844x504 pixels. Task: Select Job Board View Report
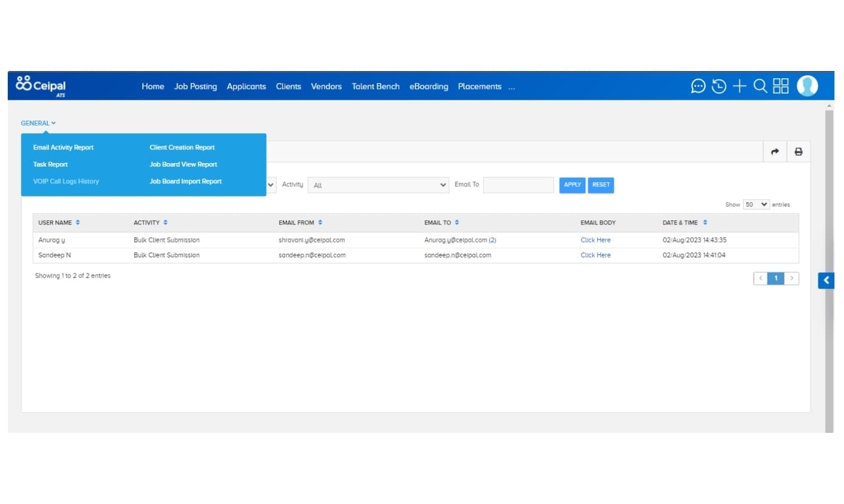(x=183, y=164)
